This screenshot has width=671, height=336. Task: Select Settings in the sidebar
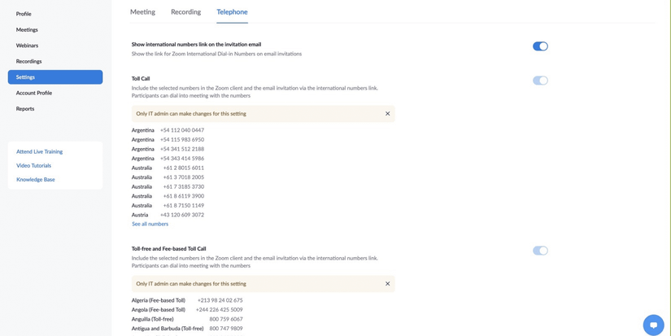pyautogui.click(x=55, y=77)
